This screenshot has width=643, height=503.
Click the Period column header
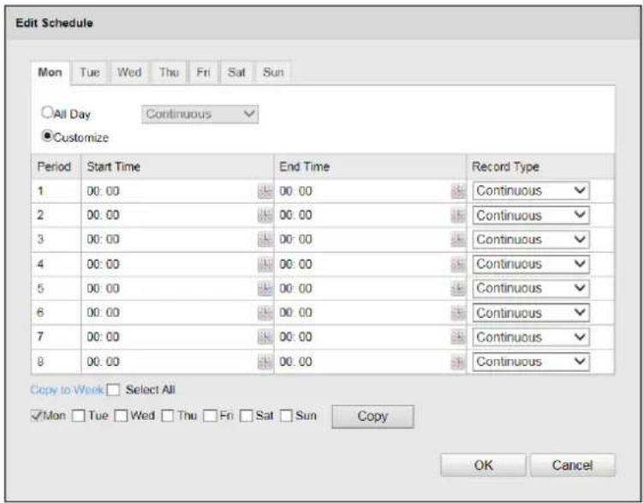click(x=56, y=166)
